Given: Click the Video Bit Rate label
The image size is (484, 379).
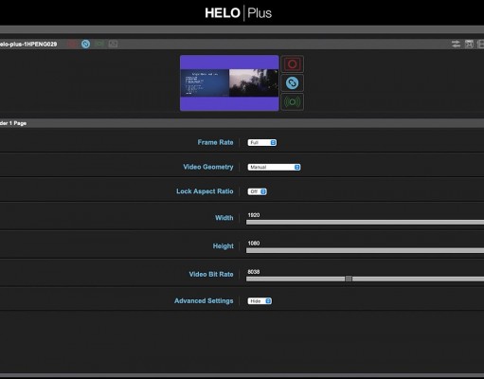Looking at the screenshot, I should point(211,274).
